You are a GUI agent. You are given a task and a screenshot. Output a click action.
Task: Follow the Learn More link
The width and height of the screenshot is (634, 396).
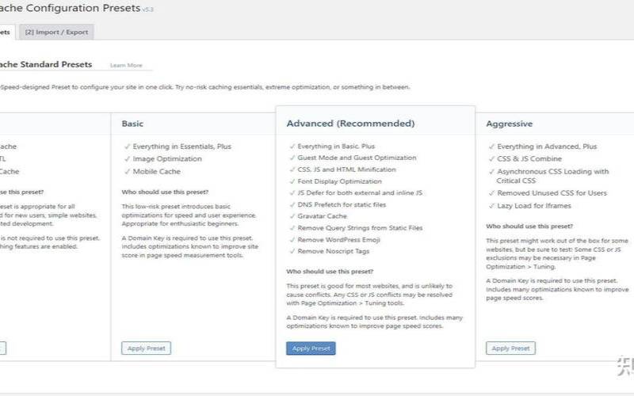(x=126, y=65)
